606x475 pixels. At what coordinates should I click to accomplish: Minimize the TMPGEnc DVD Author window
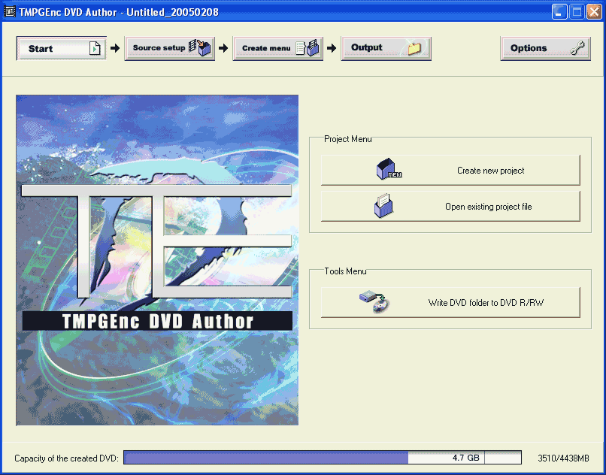(x=559, y=12)
